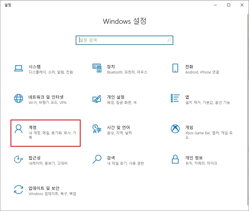The height and width of the screenshot is (211, 249).
Task: Select the 접근성 ease of access icon
Action: tap(19, 159)
